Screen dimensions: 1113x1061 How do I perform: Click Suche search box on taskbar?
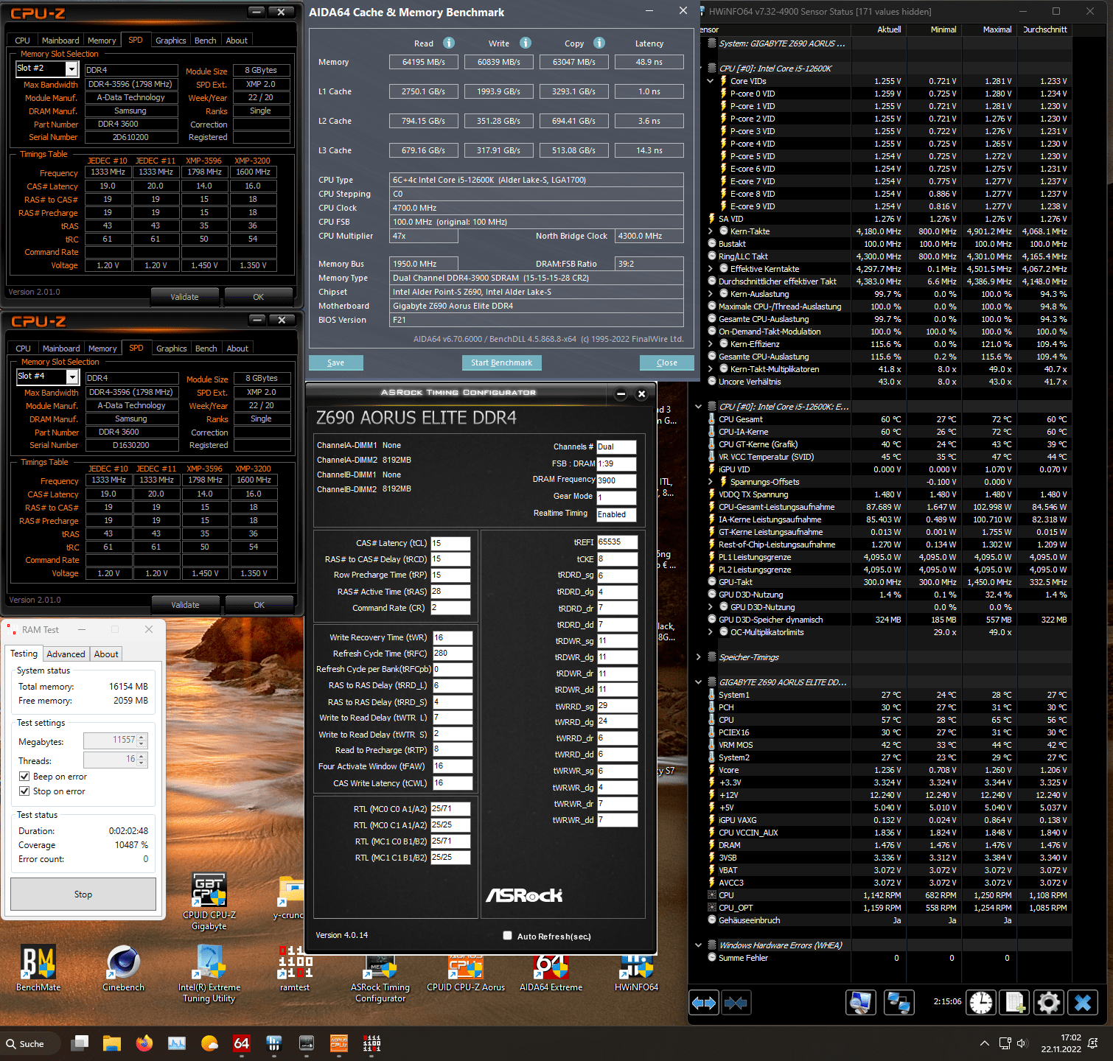pyautogui.click(x=31, y=1043)
